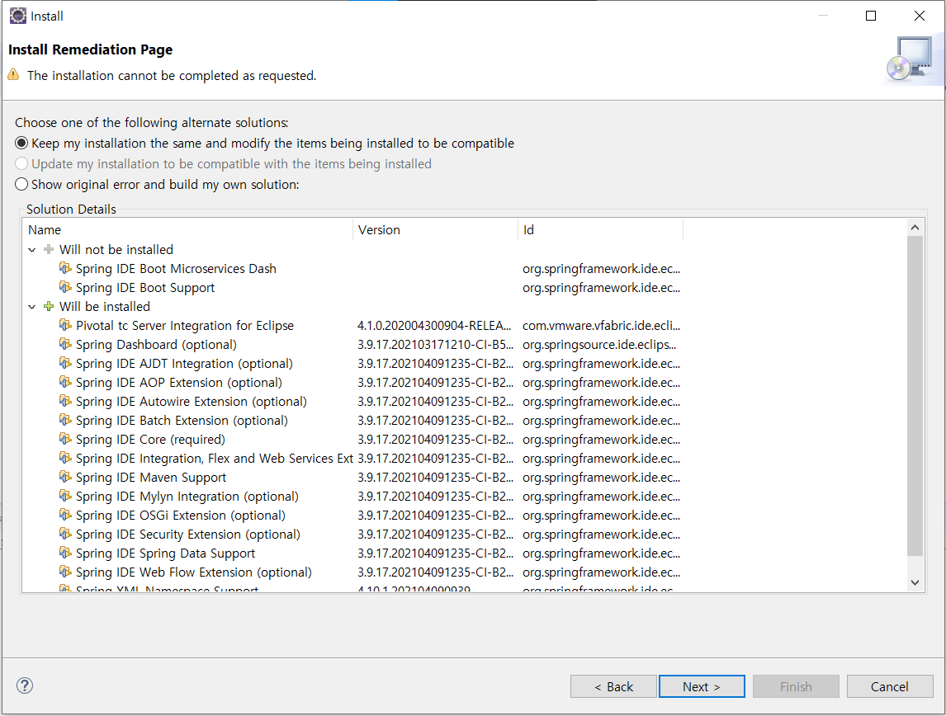Viewport: 946px width, 716px height.
Task: Click the disabled Finish button
Action: pos(796,686)
